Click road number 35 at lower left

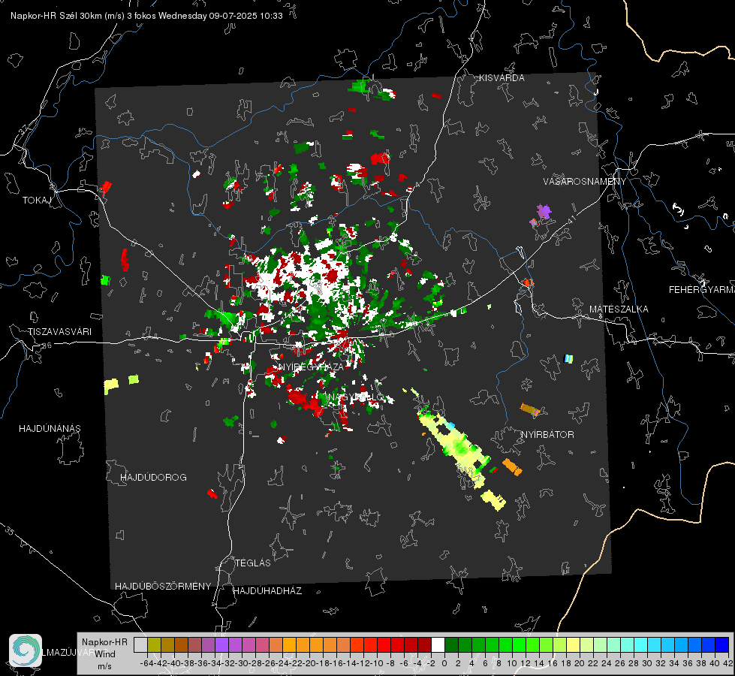tap(10, 531)
